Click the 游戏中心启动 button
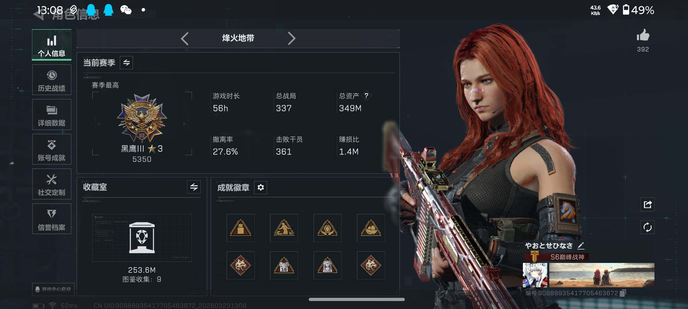 point(53,289)
